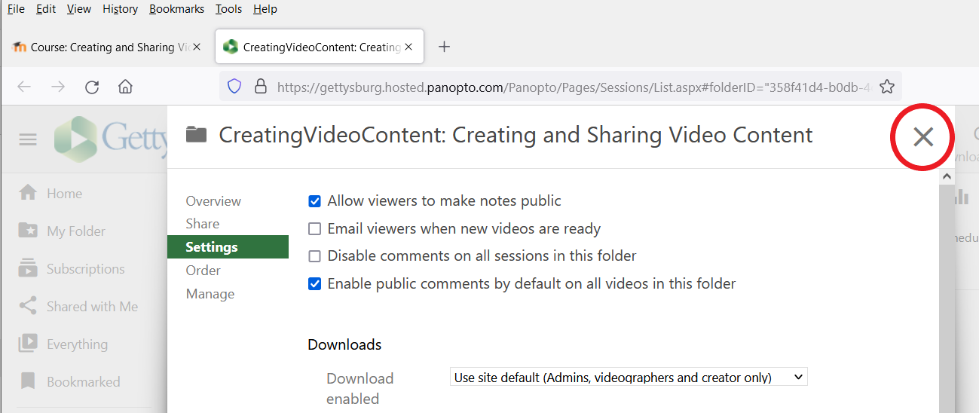Check Disable comments on all sessions
The image size is (979, 413).
click(315, 256)
